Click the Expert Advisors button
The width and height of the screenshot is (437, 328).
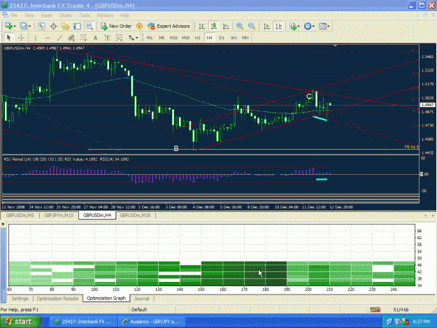tap(169, 26)
